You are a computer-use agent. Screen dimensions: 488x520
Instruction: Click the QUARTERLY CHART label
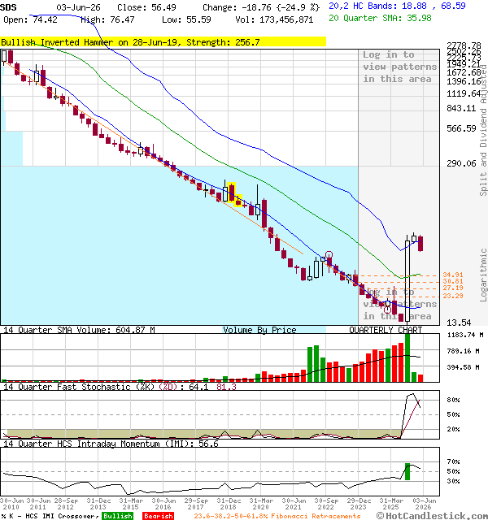pyautogui.click(x=386, y=330)
